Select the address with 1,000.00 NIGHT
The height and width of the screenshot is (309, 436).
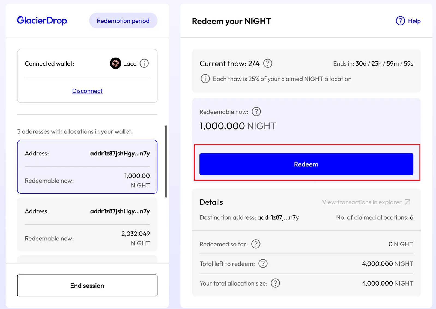(x=87, y=167)
